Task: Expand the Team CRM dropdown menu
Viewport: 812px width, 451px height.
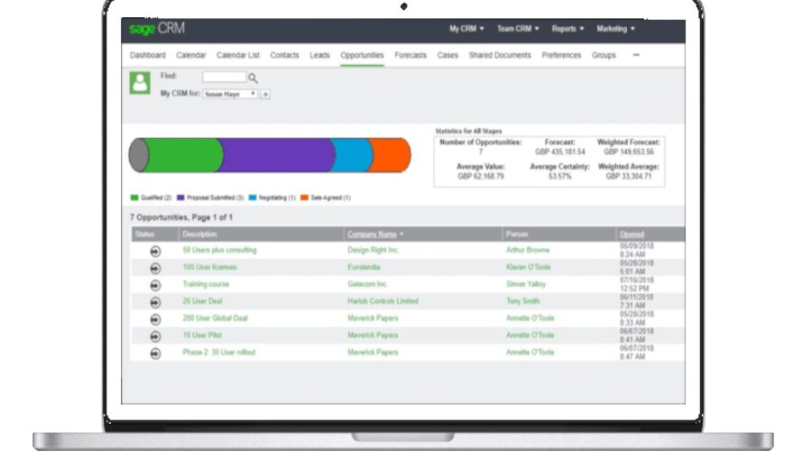Action: (x=518, y=29)
